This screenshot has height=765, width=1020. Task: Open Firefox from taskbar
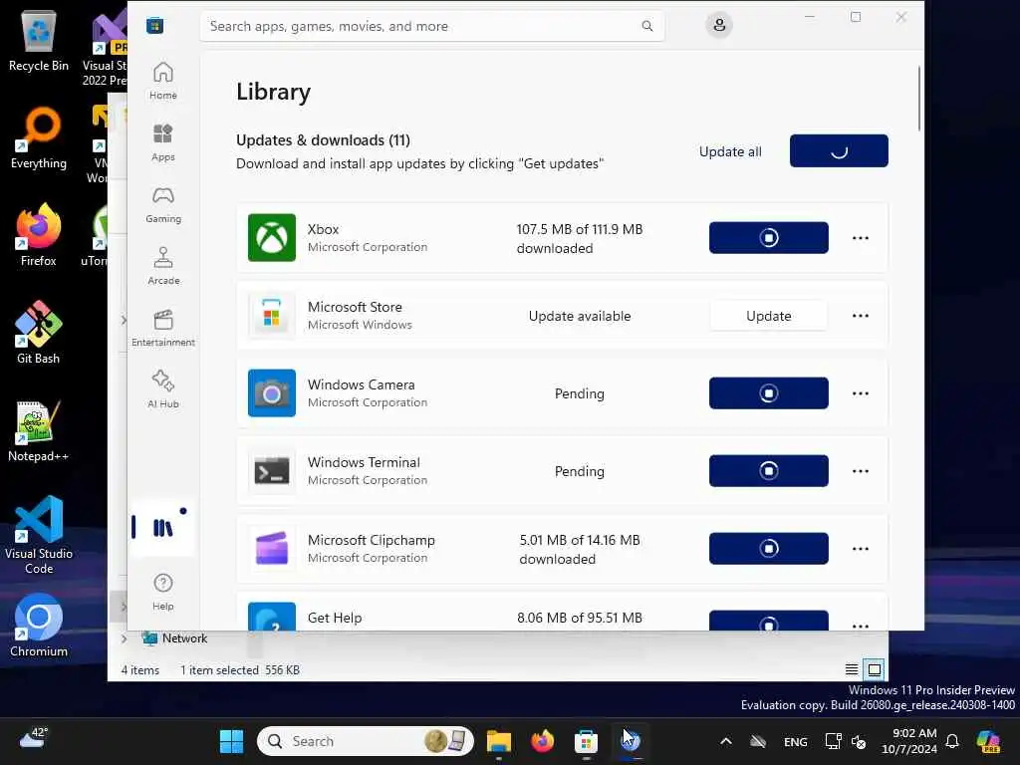point(543,741)
